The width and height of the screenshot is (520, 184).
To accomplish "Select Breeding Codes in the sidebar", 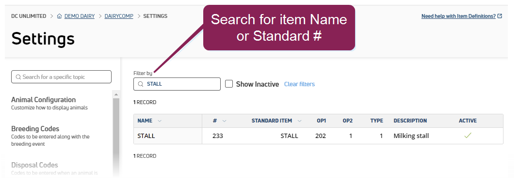I will [35, 129].
